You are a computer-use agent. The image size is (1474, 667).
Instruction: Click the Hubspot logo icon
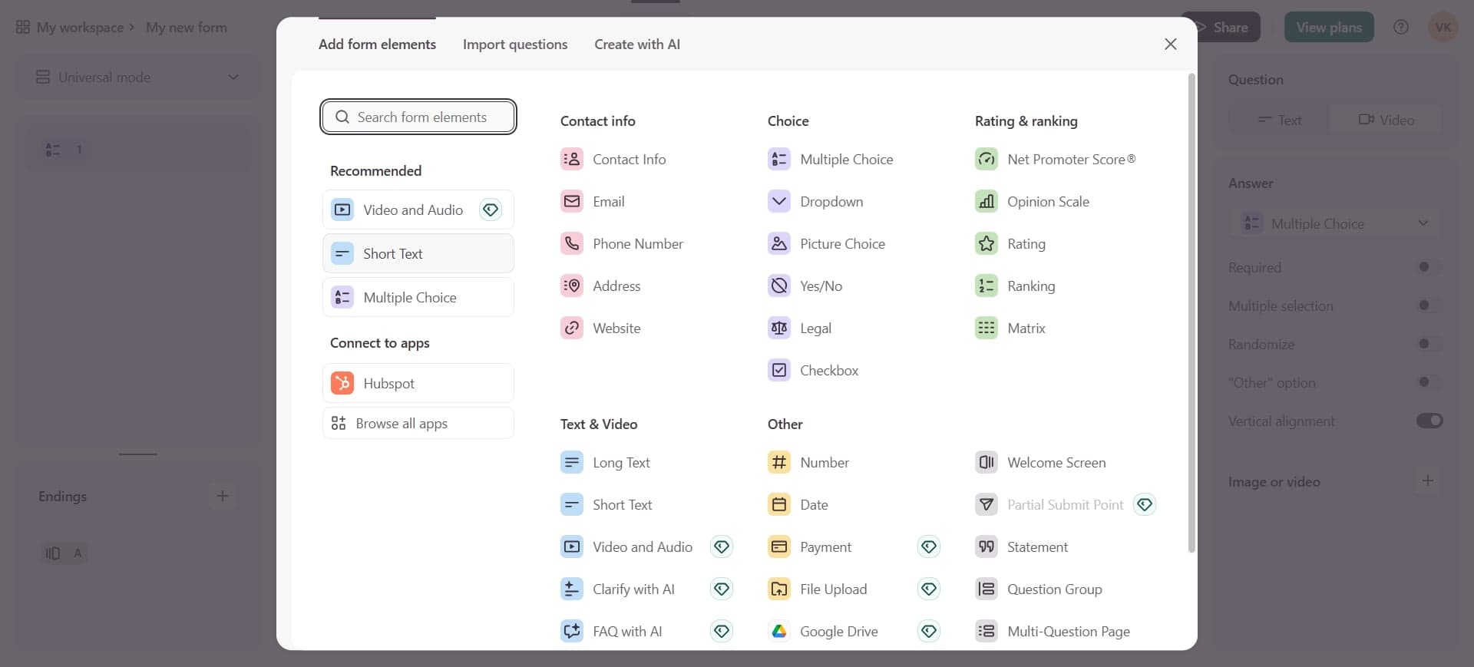point(342,383)
